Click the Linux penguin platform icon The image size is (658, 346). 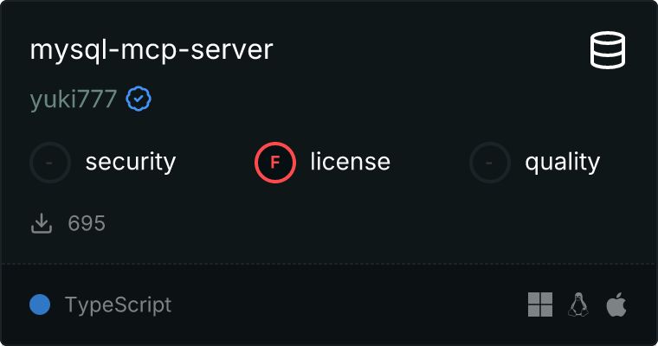click(x=578, y=304)
